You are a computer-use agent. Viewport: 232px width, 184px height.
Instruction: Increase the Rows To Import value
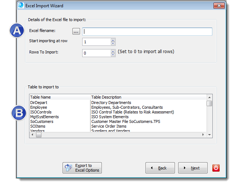coord(113,51)
